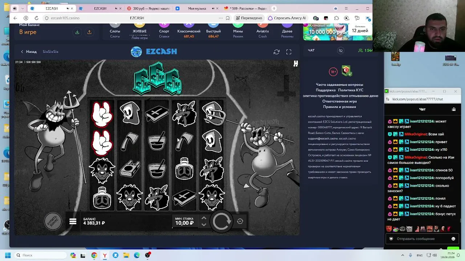Viewport: 465px width, 261px height.
Task: Click the EZCASH logo
Action: [154, 51]
